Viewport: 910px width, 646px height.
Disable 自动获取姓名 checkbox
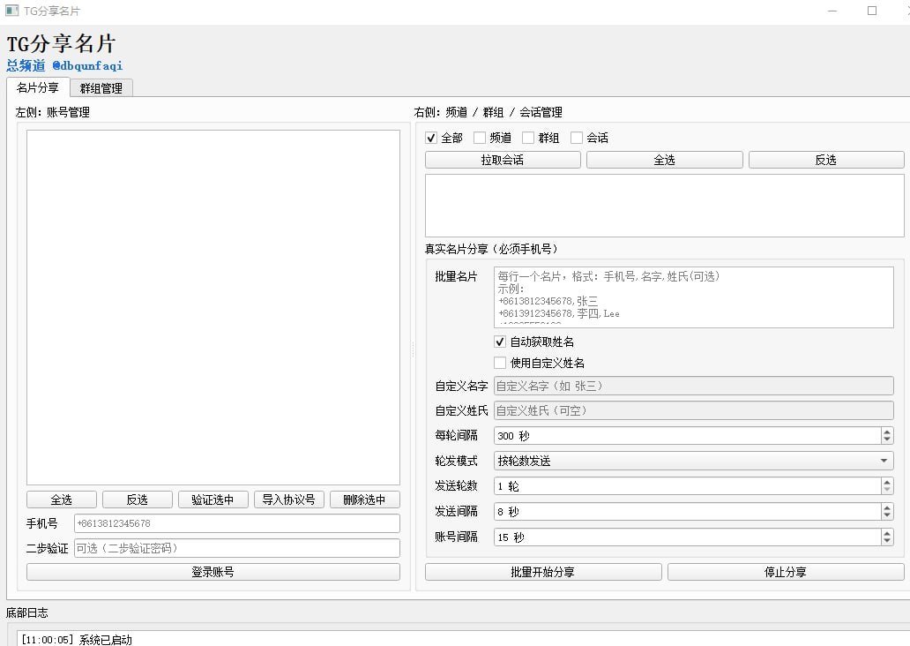coord(500,342)
